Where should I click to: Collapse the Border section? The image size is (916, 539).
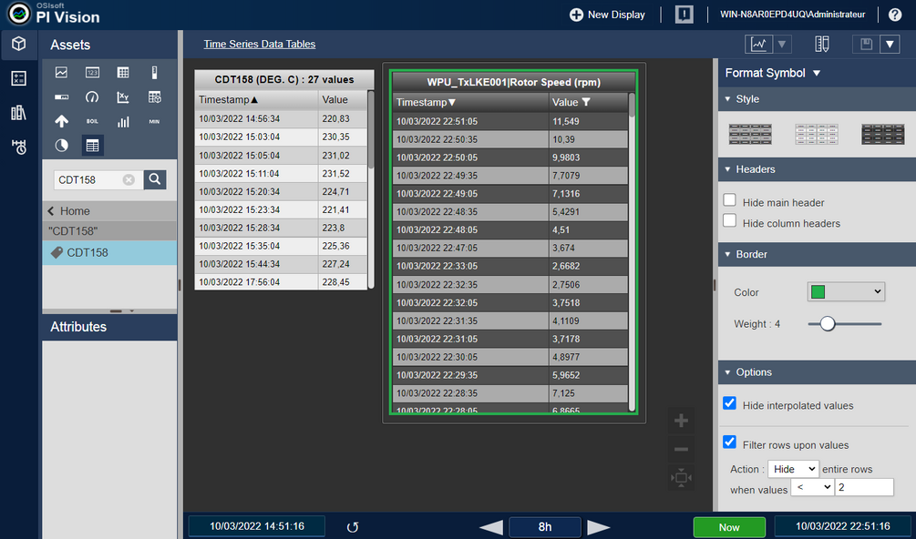click(728, 254)
